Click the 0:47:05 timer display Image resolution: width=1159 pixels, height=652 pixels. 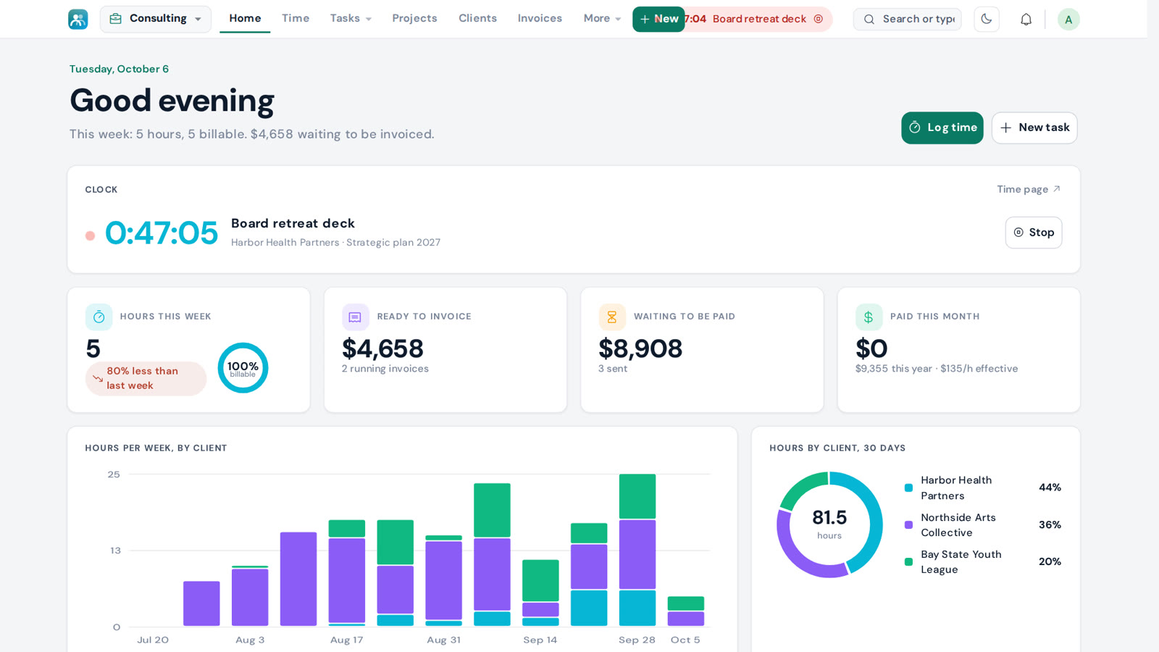(x=161, y=233)
